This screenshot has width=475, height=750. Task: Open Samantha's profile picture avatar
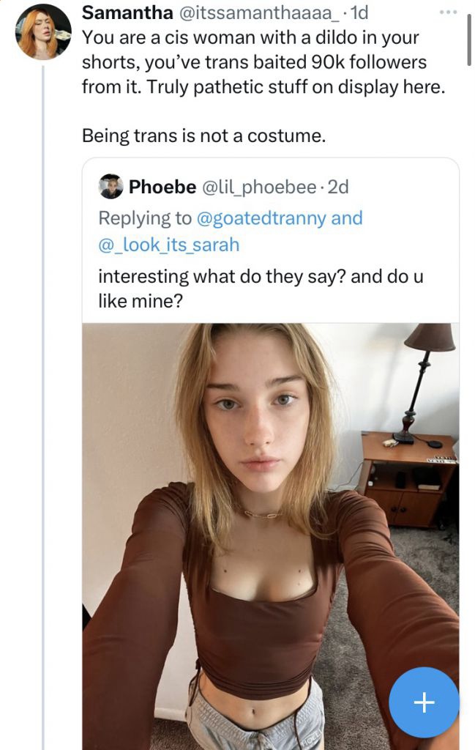coord(43,31)
